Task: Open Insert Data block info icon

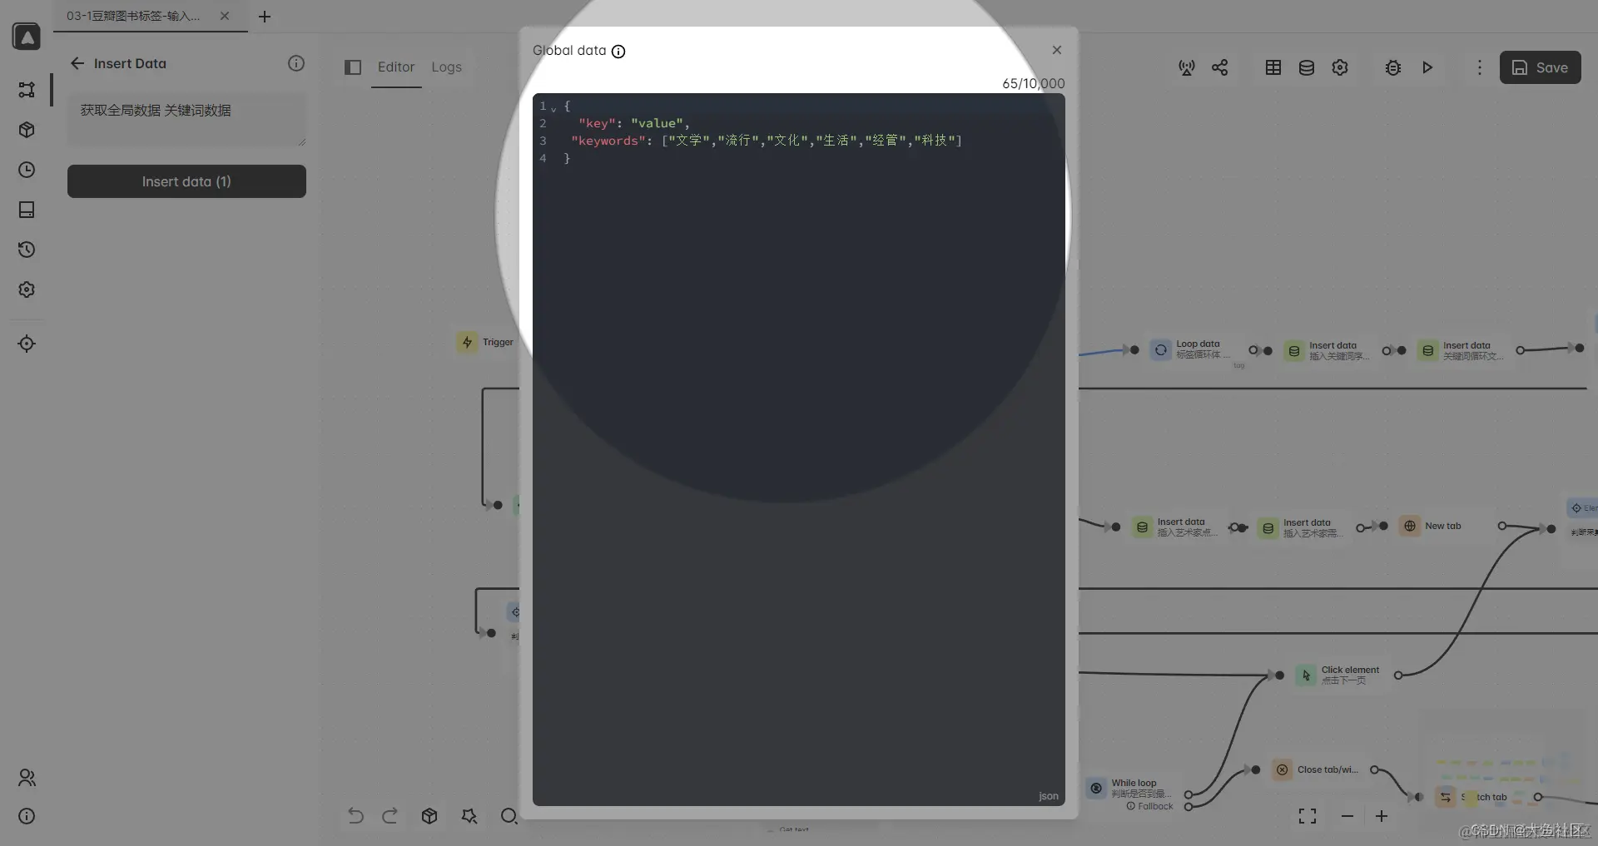Action: point(296,63)
